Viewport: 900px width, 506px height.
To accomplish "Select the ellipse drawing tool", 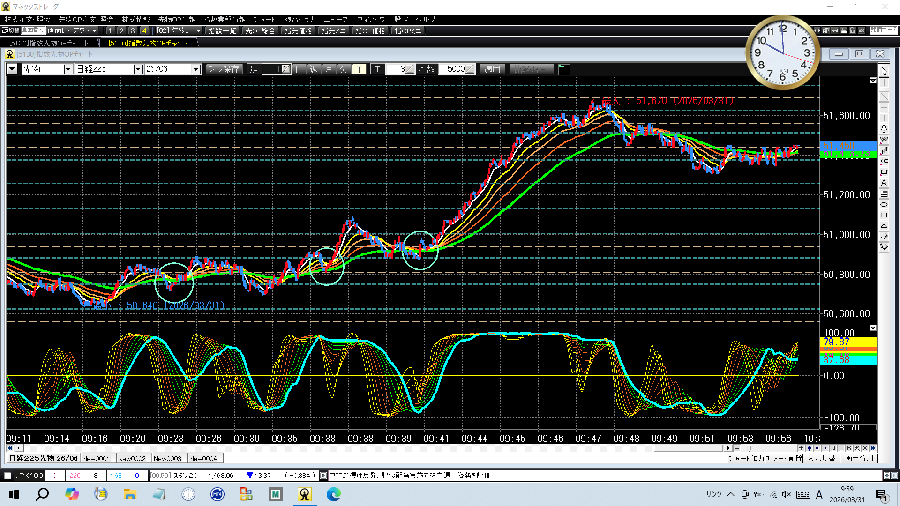I will tap(884, 205).
